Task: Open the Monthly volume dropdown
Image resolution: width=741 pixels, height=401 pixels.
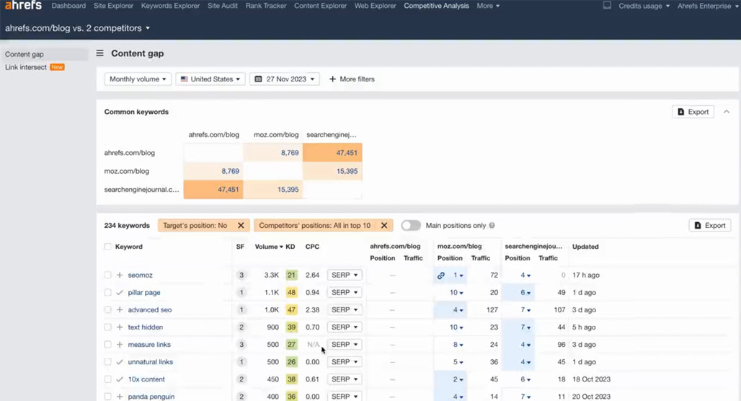Action: 138,79
